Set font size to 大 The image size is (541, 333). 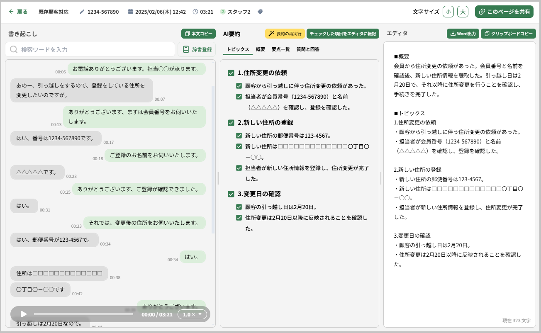click(x=463, y=12)
